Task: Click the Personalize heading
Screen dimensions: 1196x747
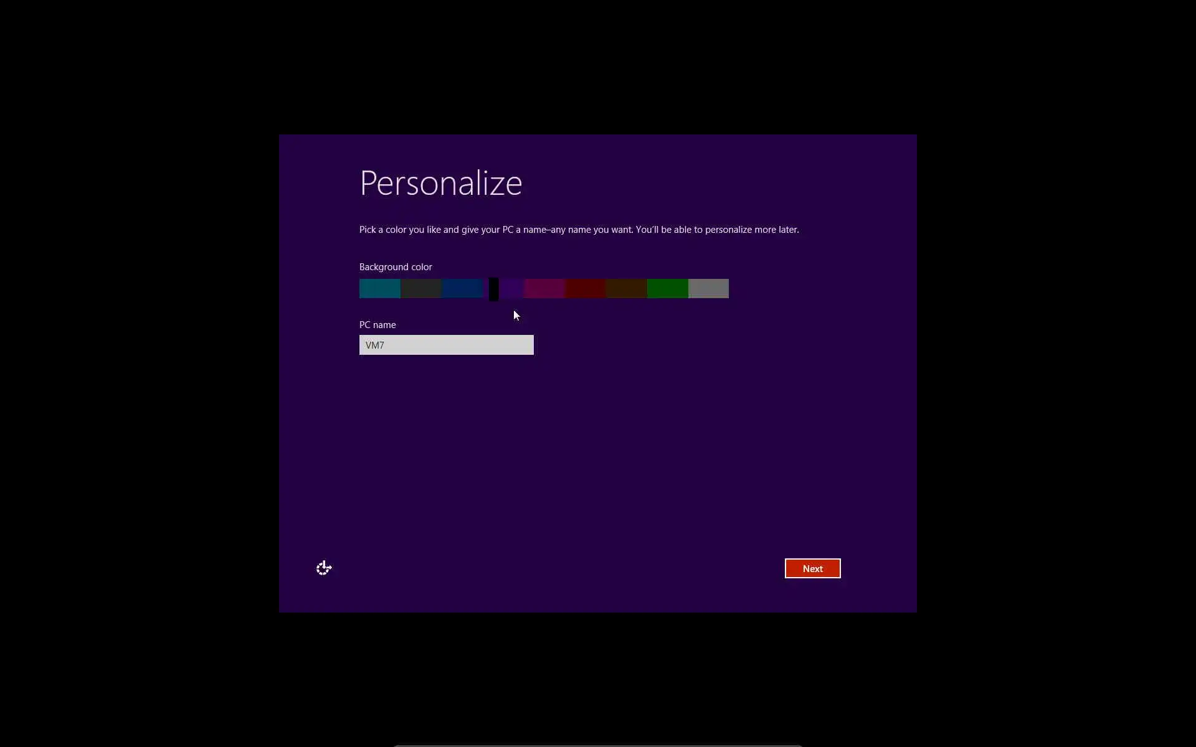Action: point(440,184)
